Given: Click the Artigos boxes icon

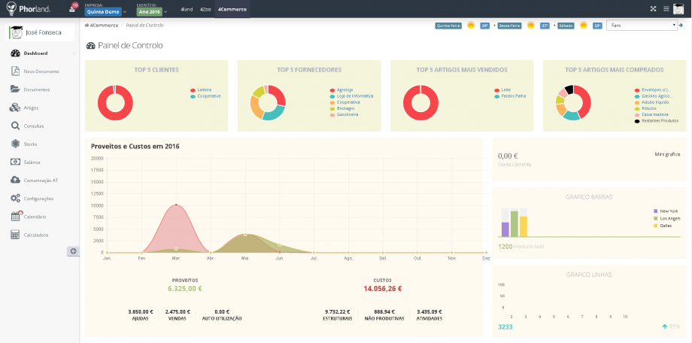Looking at the screenshot, I should [x=16, y=108].
